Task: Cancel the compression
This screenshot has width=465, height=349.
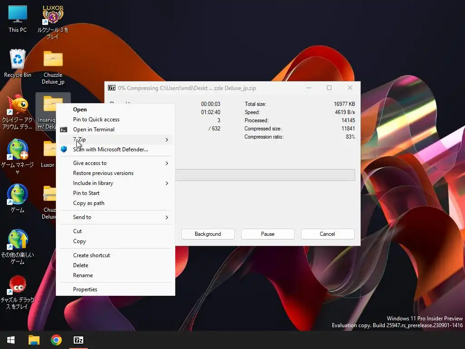Action: click(327, 234)
